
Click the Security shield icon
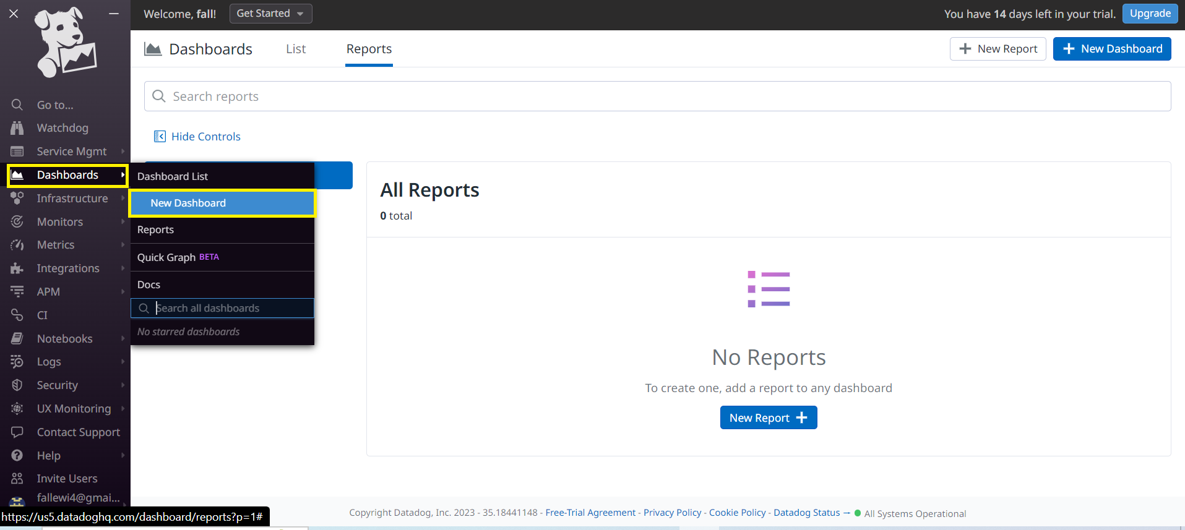17,385
